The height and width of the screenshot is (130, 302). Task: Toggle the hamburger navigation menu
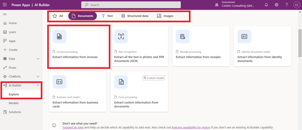pos(5,14)
